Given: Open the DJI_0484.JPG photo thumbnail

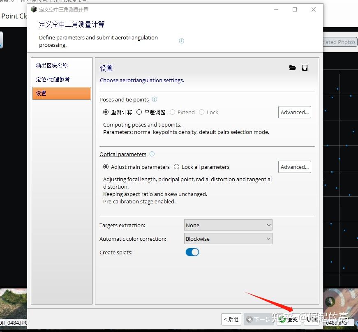Looking at the screenshot, I should pyautogui.click(x=13, y=304).
